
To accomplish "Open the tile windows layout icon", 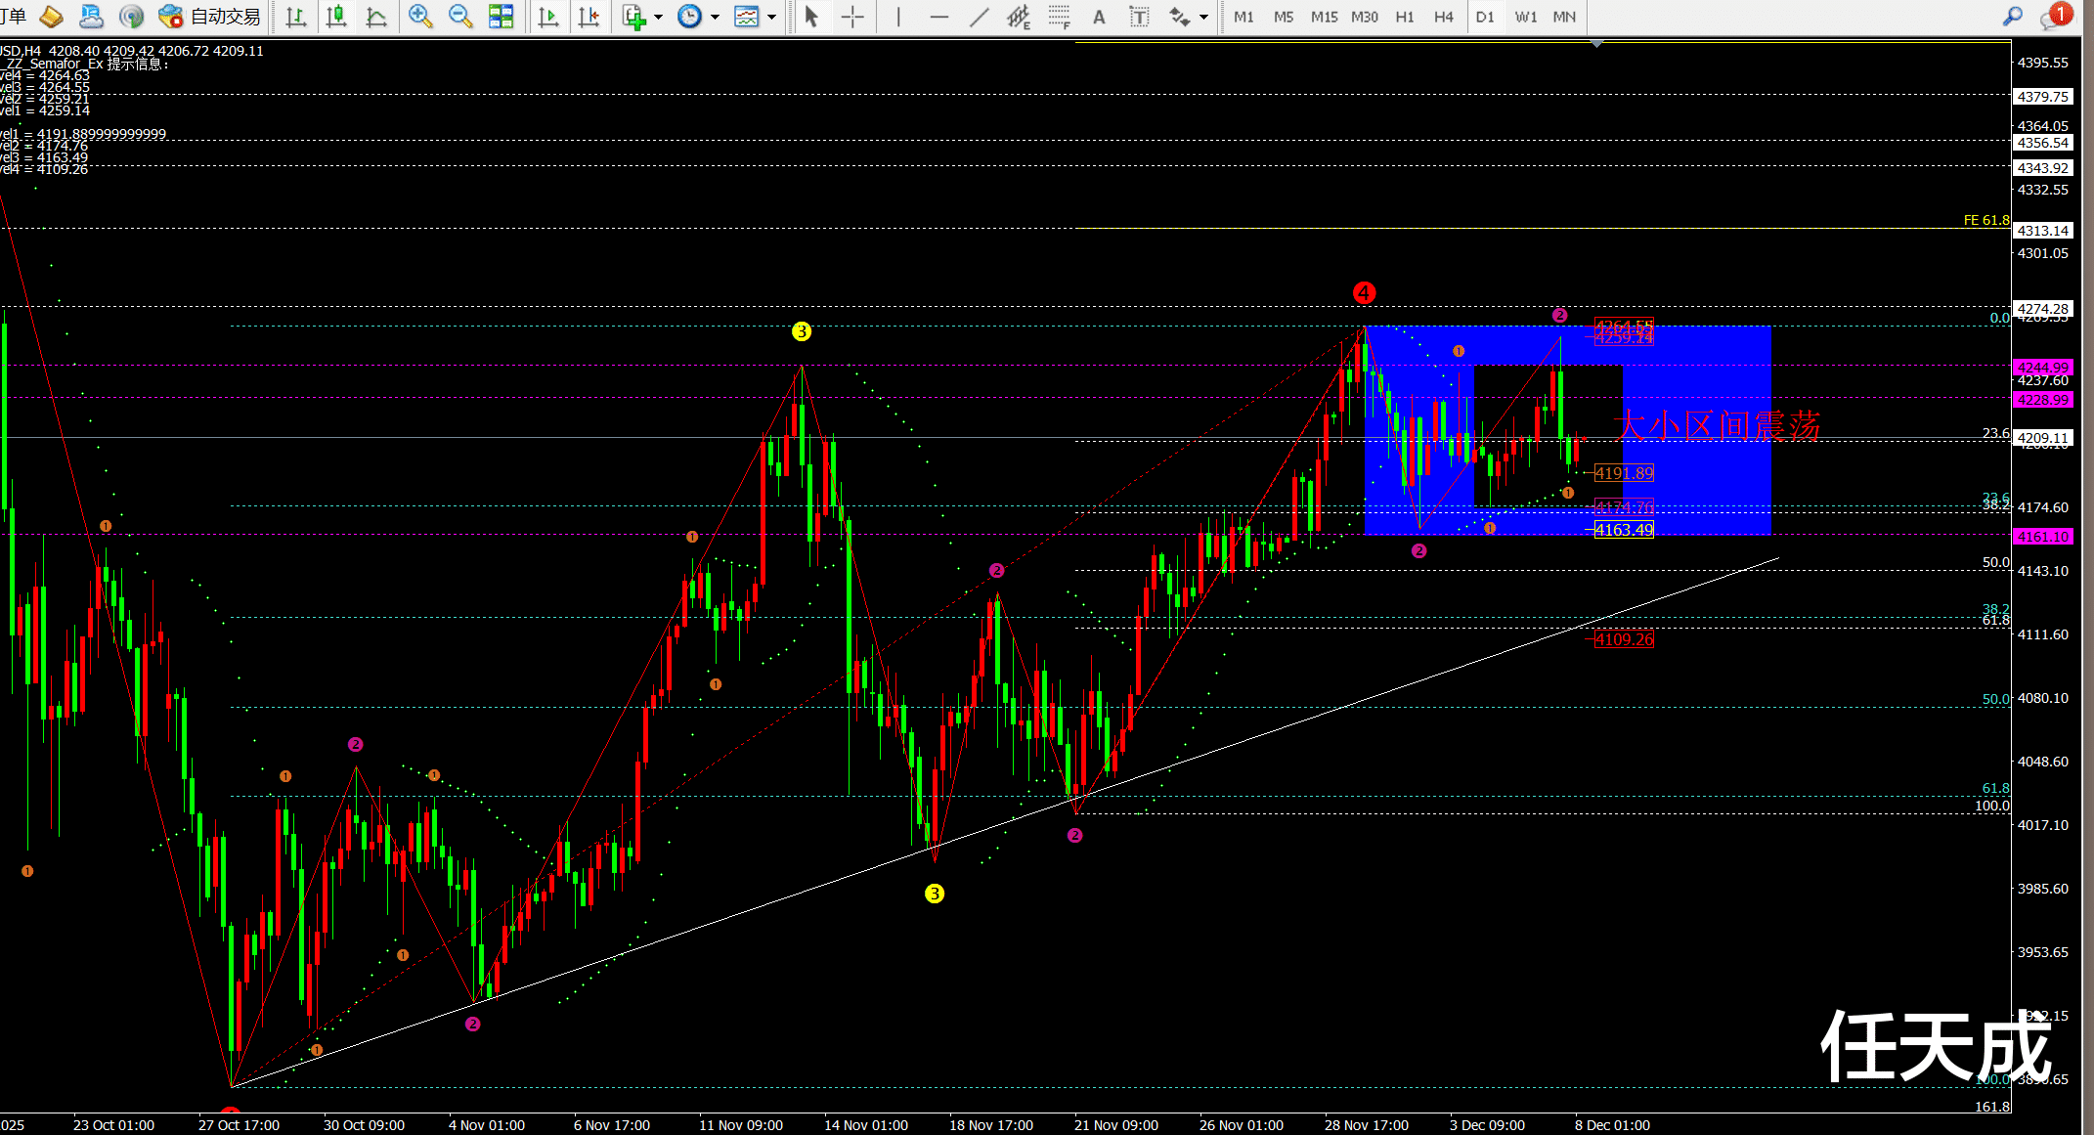I will click(x=501, y=17).
